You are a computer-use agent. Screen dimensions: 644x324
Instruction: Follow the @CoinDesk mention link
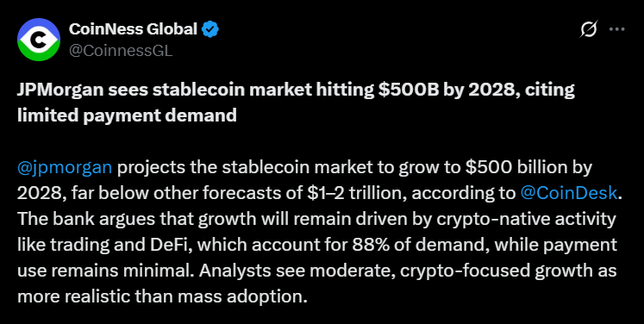coord(569,193)
